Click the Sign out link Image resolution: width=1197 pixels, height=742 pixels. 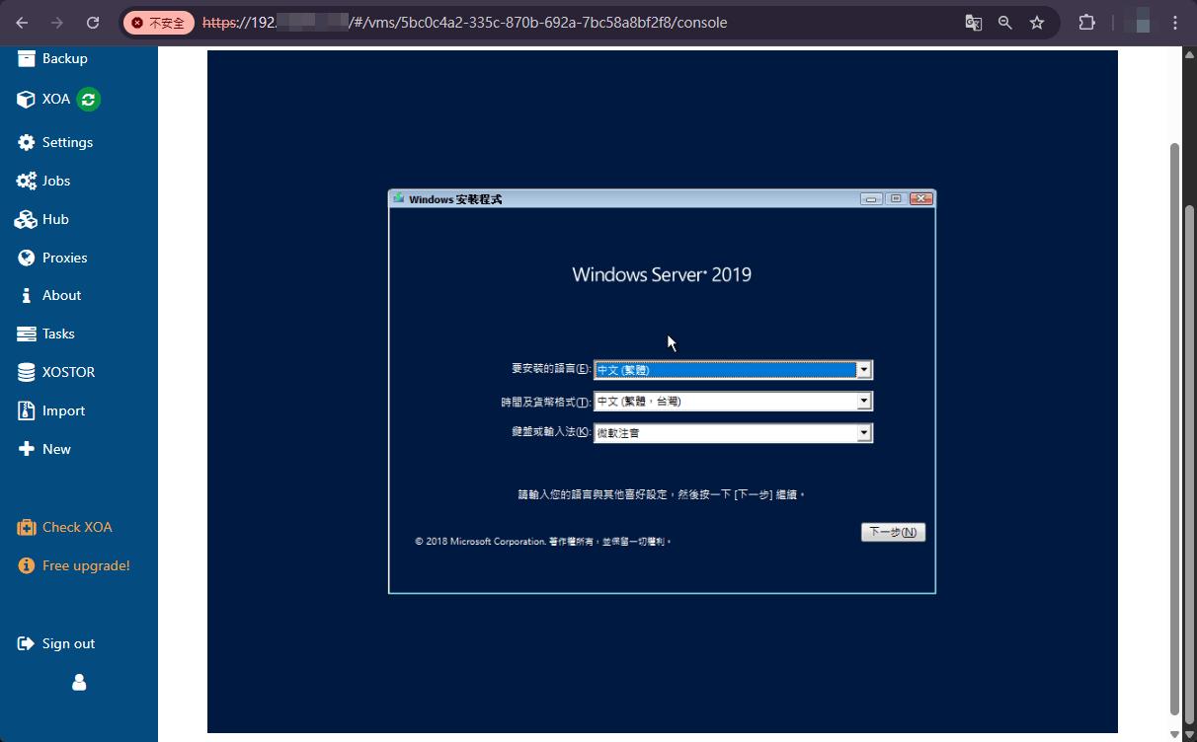[69, 643]
